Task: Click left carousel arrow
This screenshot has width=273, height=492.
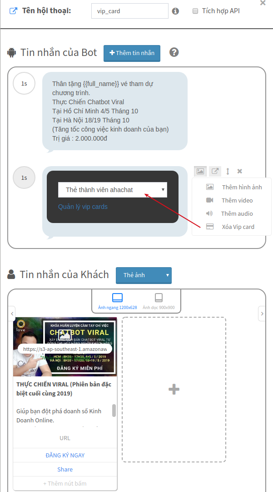Action: point(12,314)
